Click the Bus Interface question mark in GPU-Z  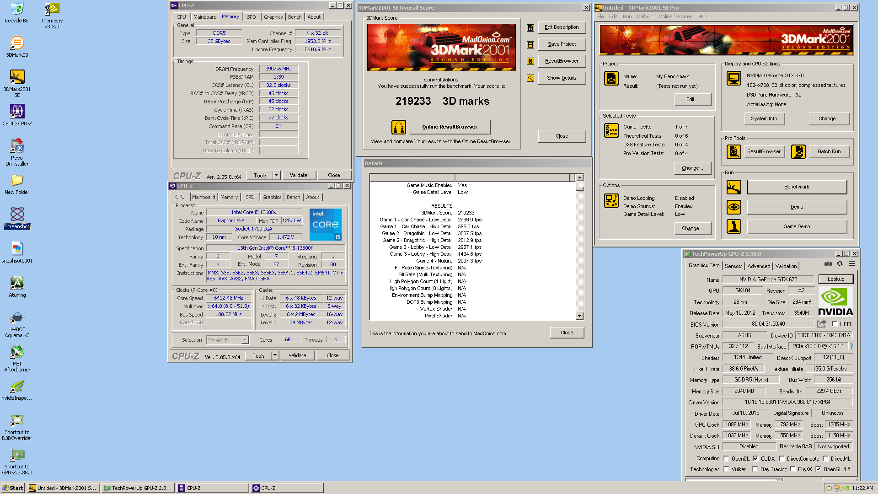pyautogui.click(x=851, y=346)
